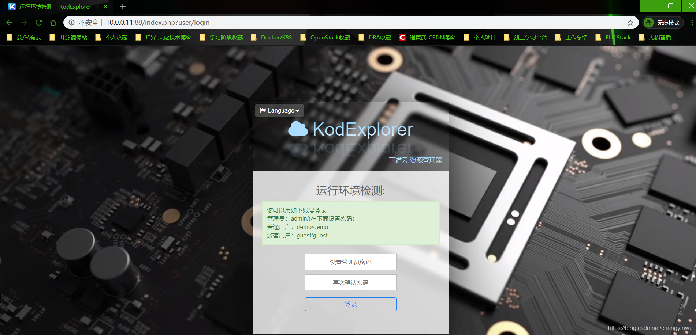Open the 个人收藏 bookmark folder
This screenshot has width=696, height=335.
(111, 37)
